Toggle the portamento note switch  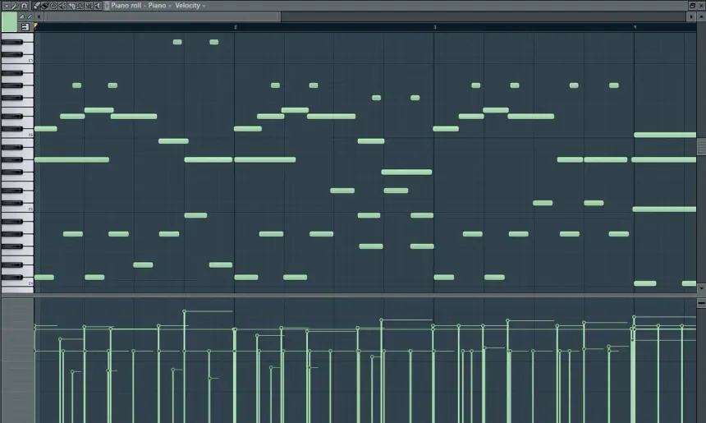[30, 16]
